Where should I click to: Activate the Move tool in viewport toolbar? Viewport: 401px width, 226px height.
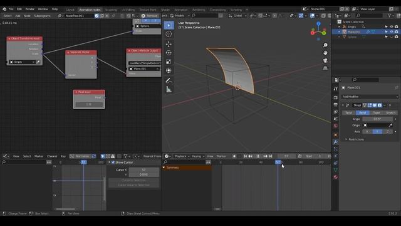pyautogui.click(x=169, y=44)
